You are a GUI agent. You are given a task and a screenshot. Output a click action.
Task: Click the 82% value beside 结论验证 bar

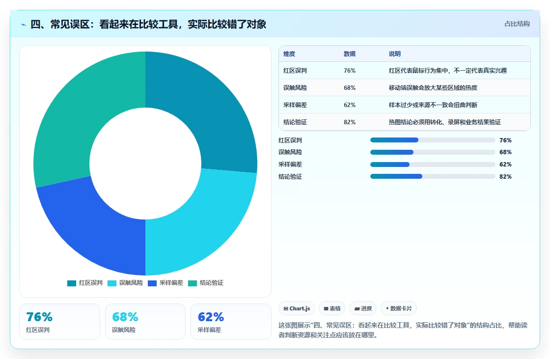505,176
